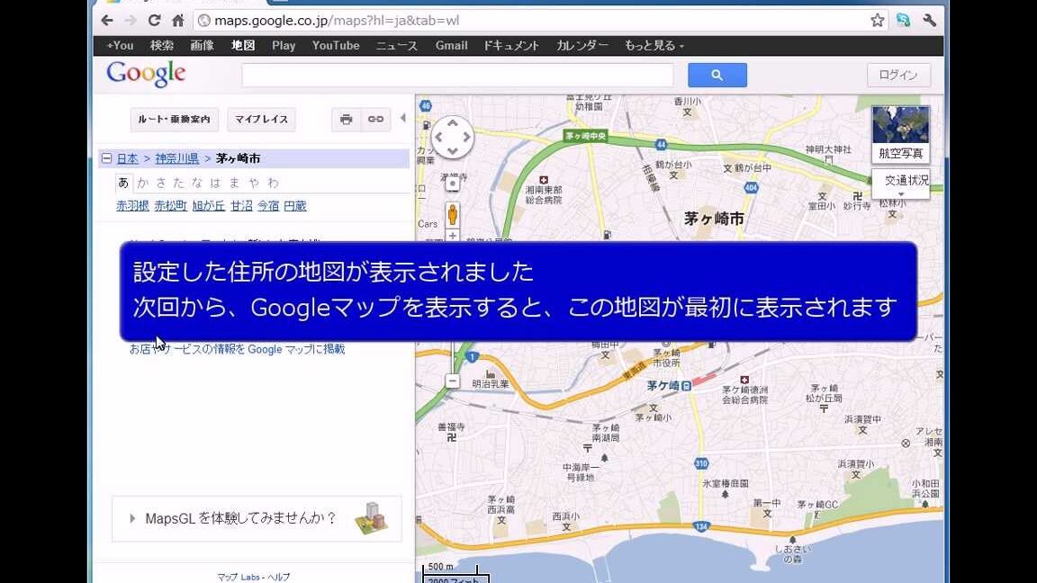
Task: Select the か kana tab
Action: coord(143,183)
